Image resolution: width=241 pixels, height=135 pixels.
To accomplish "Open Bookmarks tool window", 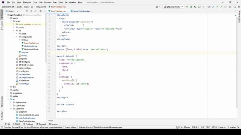I will pyautogui.click(x=2, y=102).
